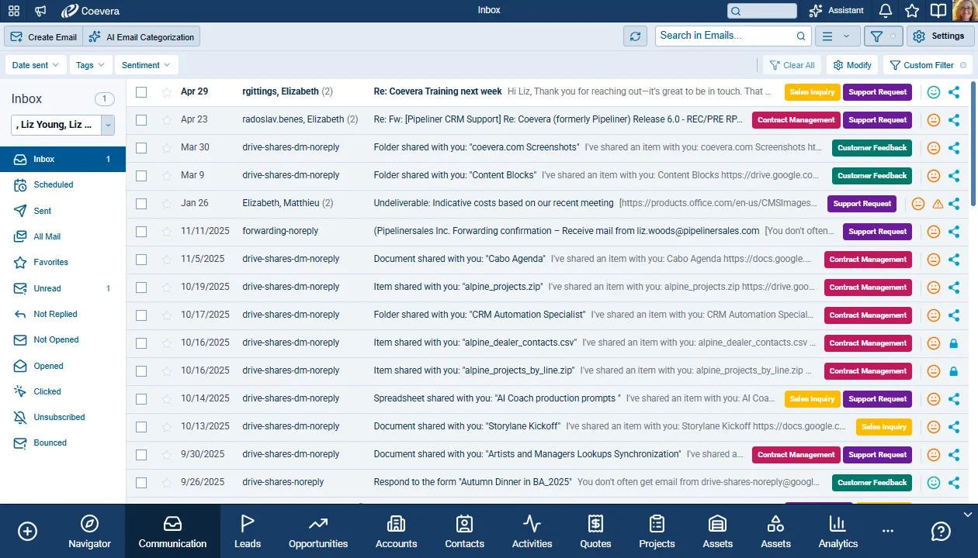The height and width of the screenshot is (558, 978).
Task: Open the user profile avatar
Action: coord(965,11)
